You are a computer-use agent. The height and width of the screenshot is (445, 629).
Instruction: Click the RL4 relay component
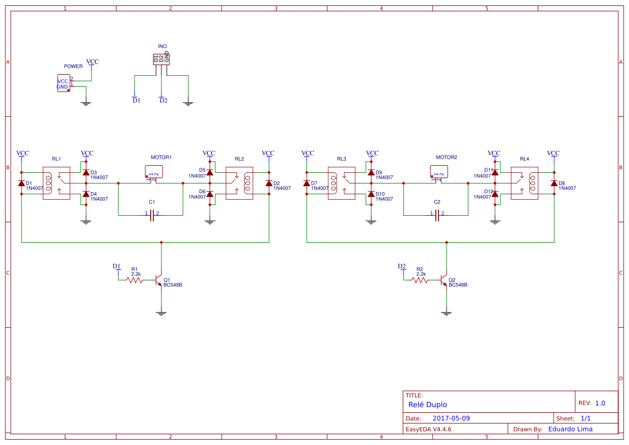[524, 183]
